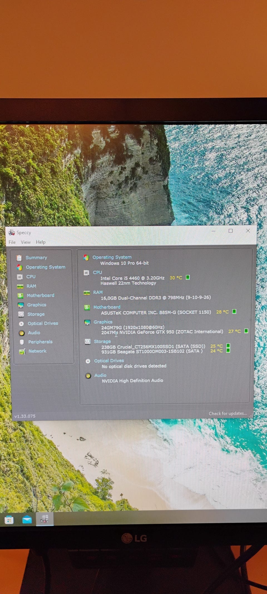Click the green CPU temperature indicator
Image resolution: width=267 pixels, height=594 pixels.
(188, 277)
